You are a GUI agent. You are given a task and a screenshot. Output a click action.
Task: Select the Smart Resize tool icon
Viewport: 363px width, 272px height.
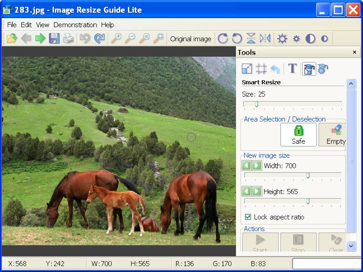(x=309, y=69)
